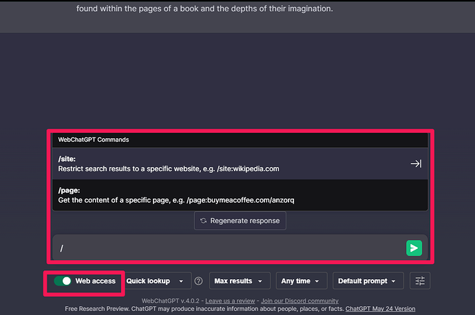Open the Any time filter dropdown

coord(302,281)
